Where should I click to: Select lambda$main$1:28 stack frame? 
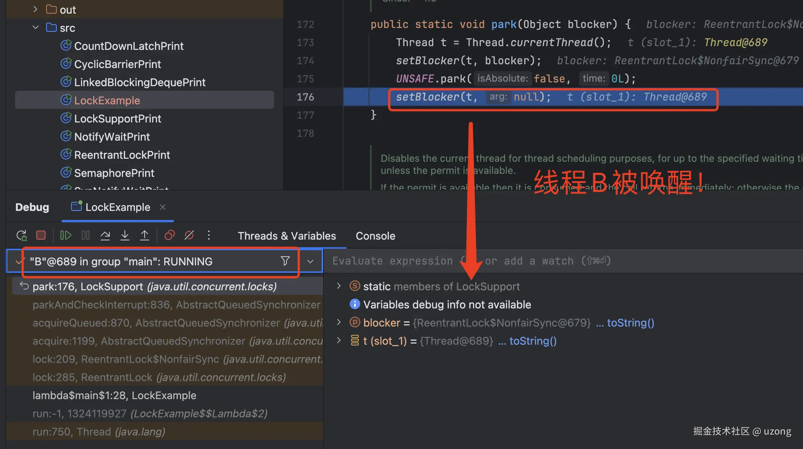(x=114, y=395)
